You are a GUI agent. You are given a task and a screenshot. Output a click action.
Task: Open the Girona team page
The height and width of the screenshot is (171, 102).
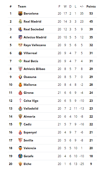coord(29,93)
